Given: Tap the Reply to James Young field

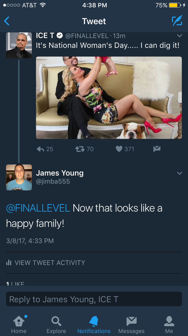Looking at the screenshot, I should click(94, 299).
